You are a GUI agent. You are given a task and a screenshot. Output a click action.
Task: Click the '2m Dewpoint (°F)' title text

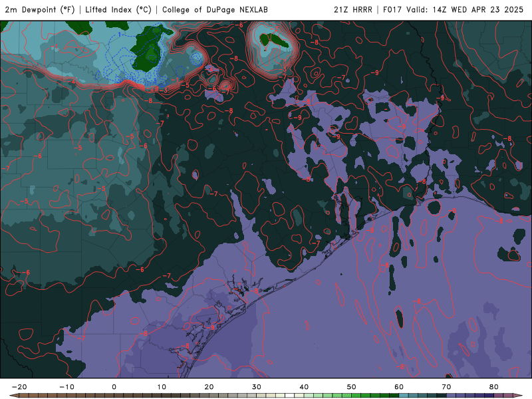(40, 9)
